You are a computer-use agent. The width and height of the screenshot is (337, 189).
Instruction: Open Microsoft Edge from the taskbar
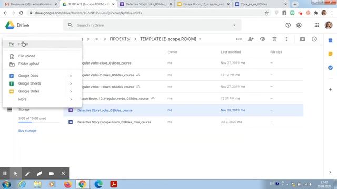coord(98,184)
